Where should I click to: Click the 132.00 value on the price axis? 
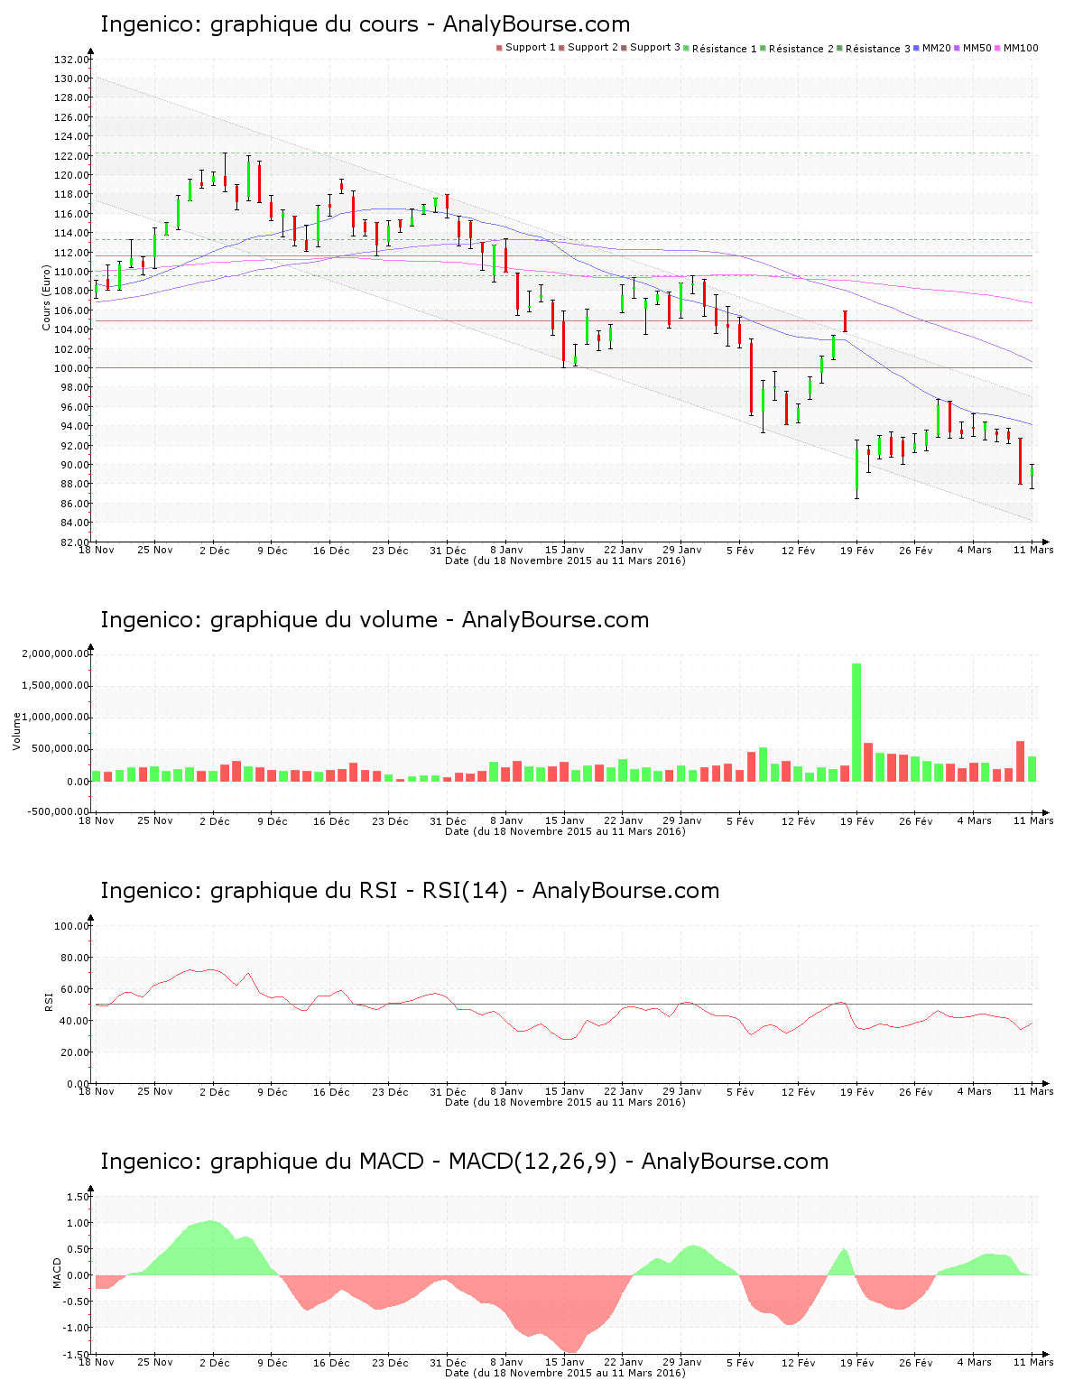[71, 60]
